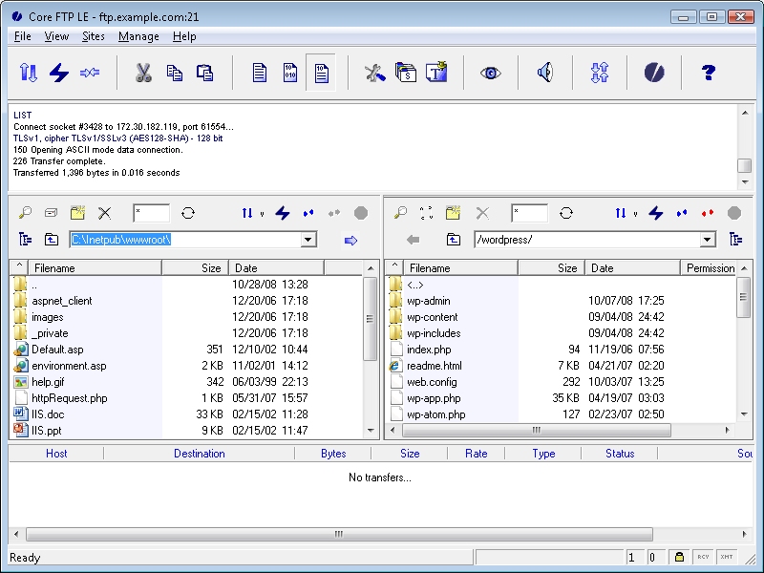Toggle ASCII text transfer mode button
Screen dimensions: 764x573
point(259,73)
